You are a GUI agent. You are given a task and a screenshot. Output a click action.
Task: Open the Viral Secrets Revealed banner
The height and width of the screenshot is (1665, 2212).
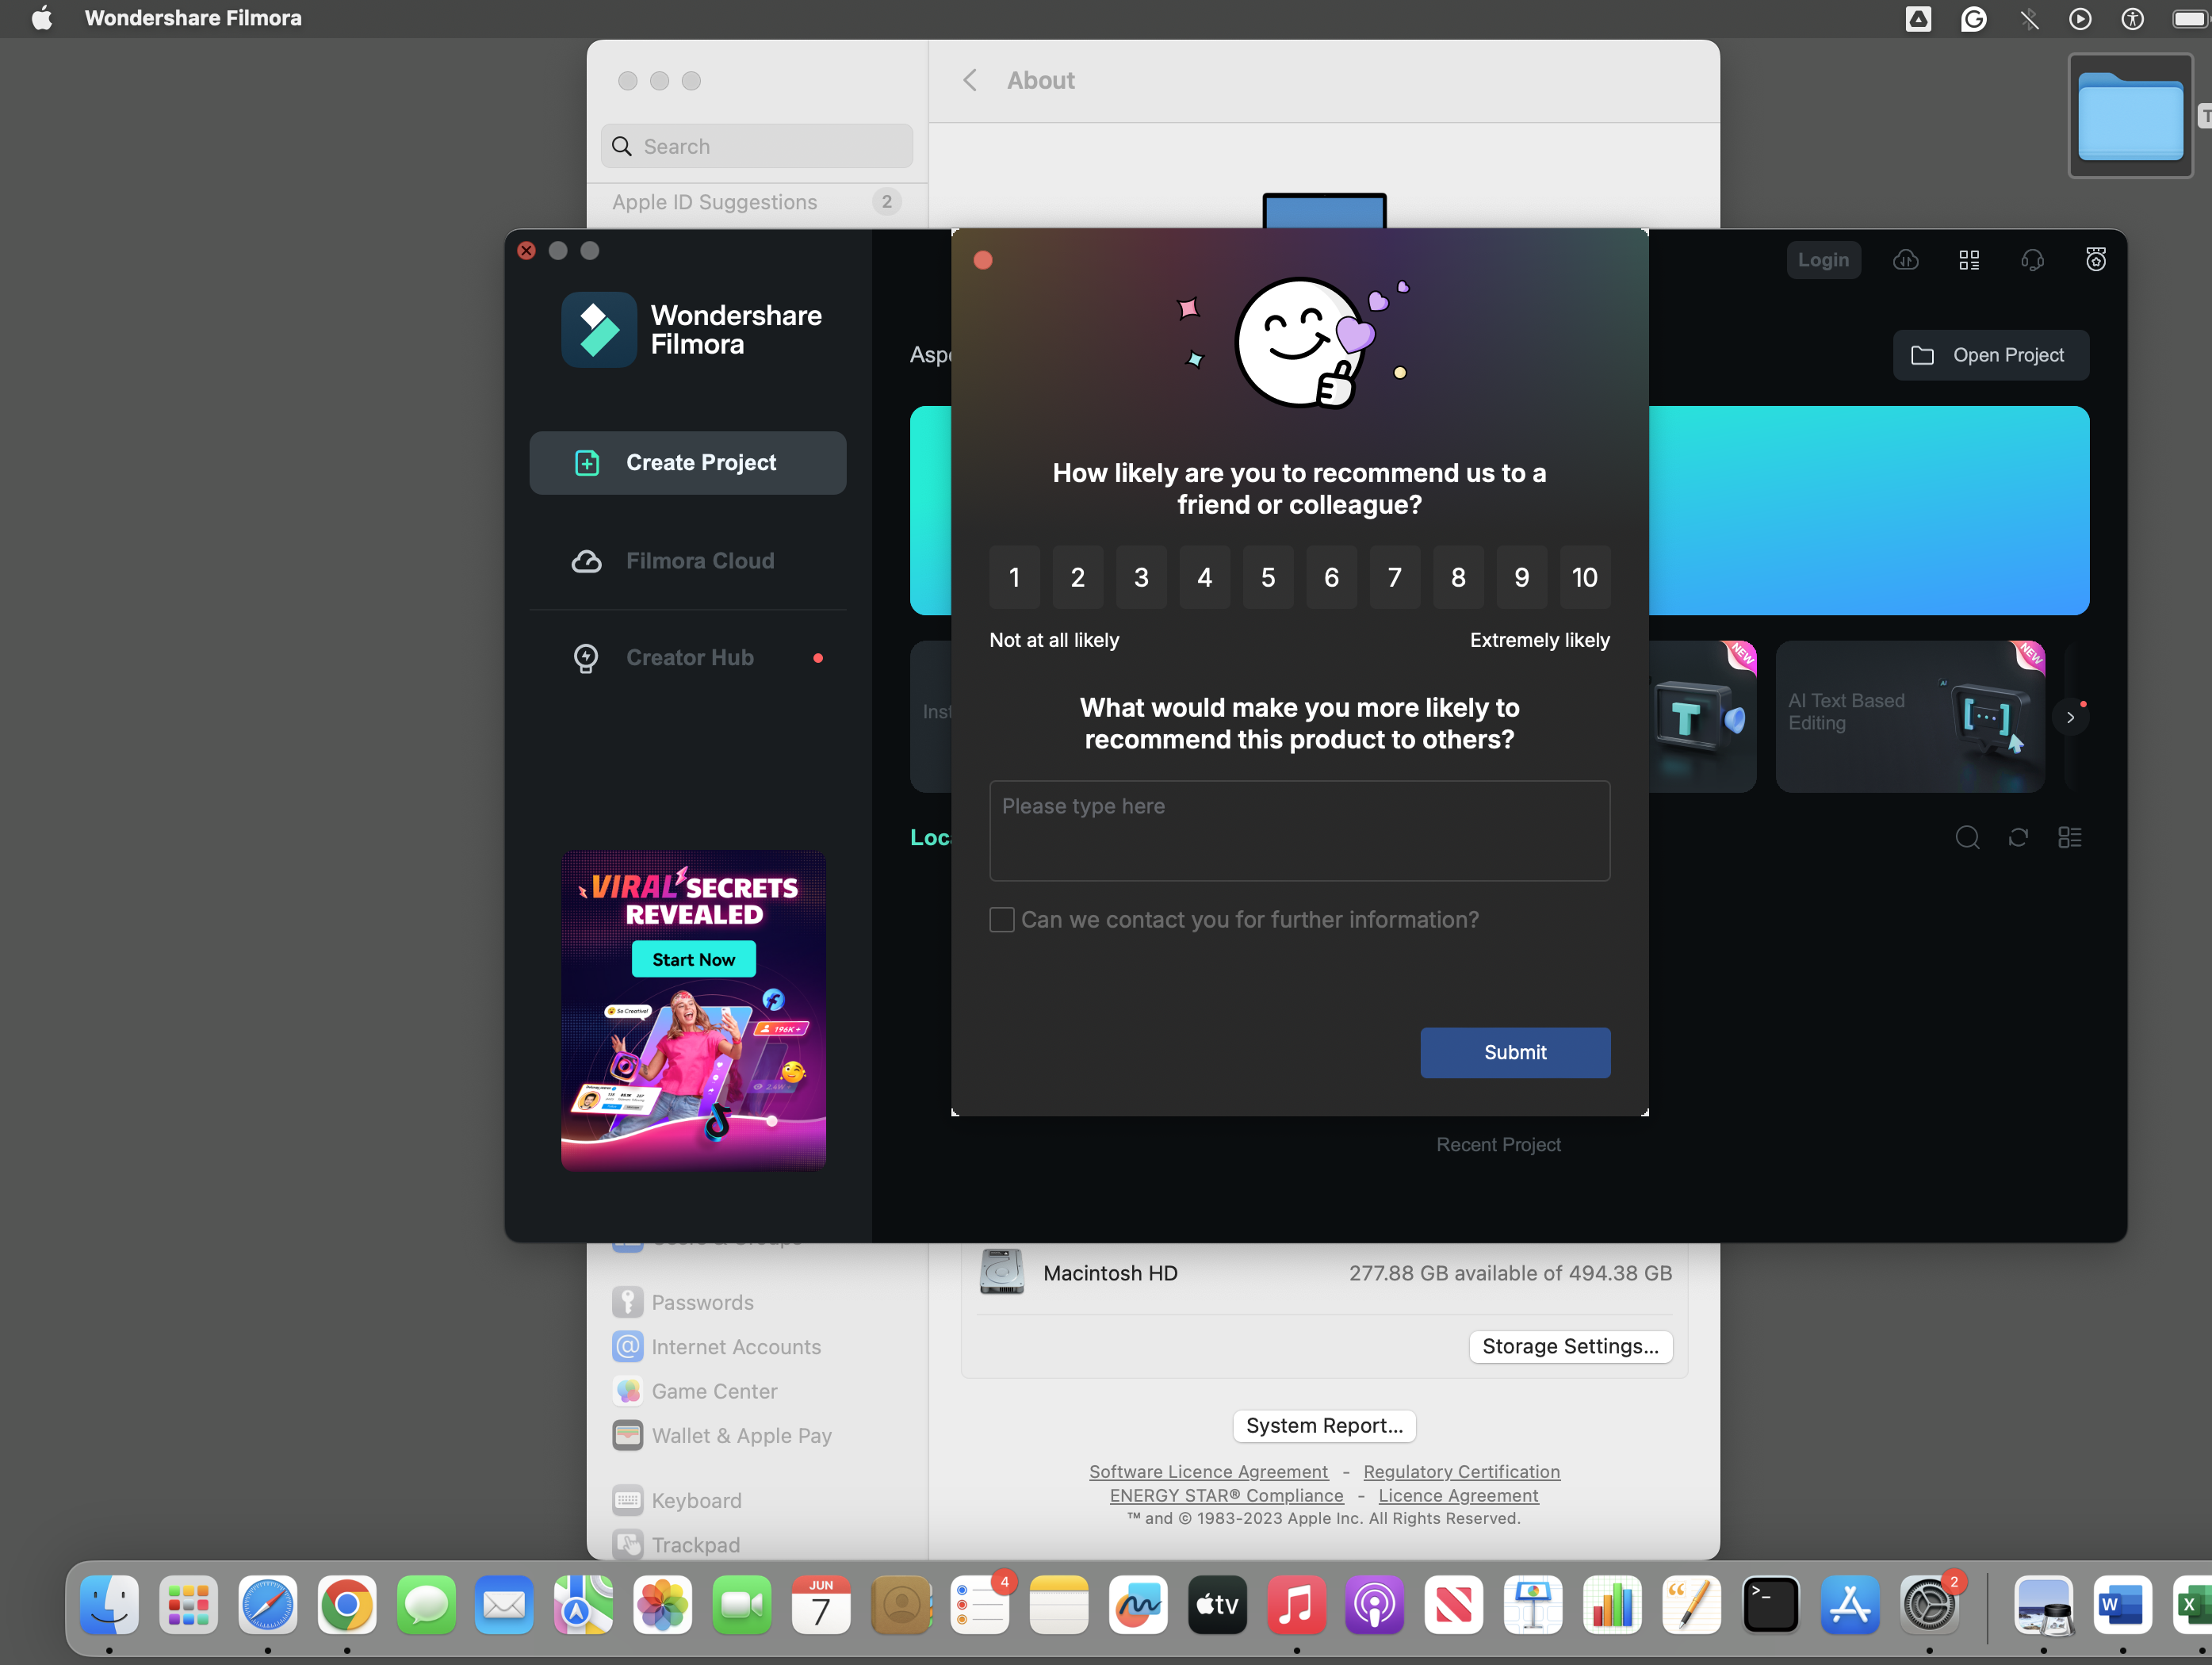(693, 1010)
